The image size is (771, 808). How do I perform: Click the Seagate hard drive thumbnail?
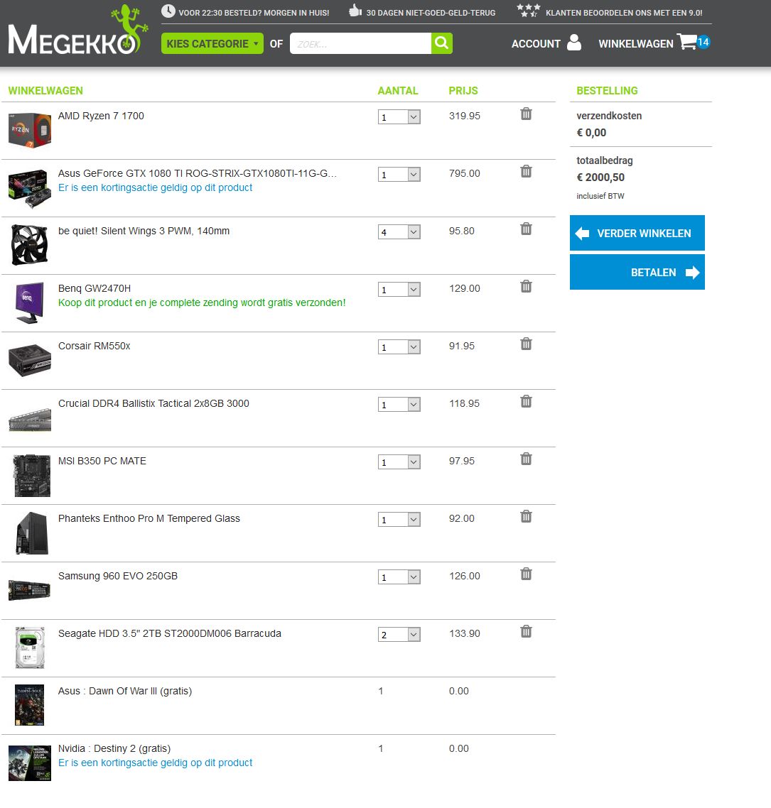(30, 648)
